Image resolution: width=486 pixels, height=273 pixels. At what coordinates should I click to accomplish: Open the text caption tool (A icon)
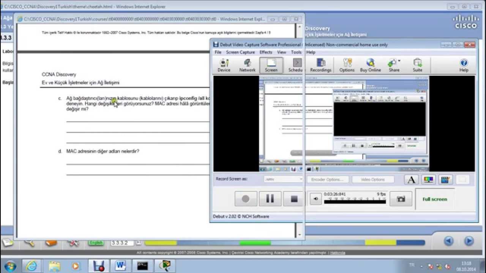411,180
